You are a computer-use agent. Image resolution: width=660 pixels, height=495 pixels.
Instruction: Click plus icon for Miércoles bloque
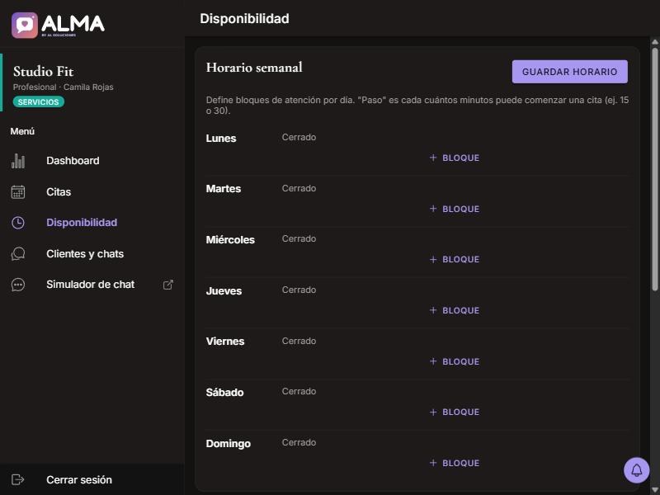click(x=433, y=259)
